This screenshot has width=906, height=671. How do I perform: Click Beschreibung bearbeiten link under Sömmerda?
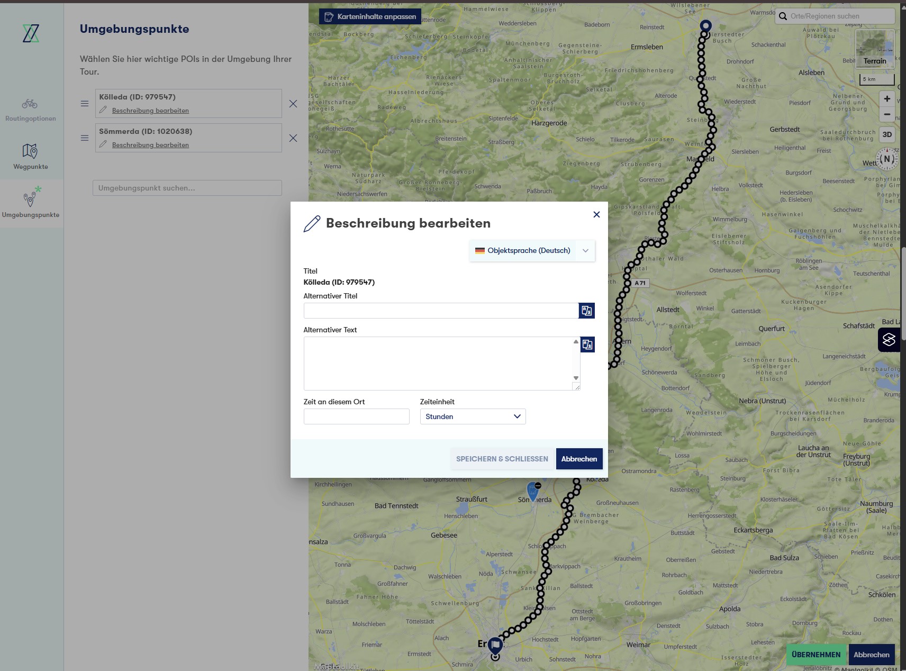(150, 145)
